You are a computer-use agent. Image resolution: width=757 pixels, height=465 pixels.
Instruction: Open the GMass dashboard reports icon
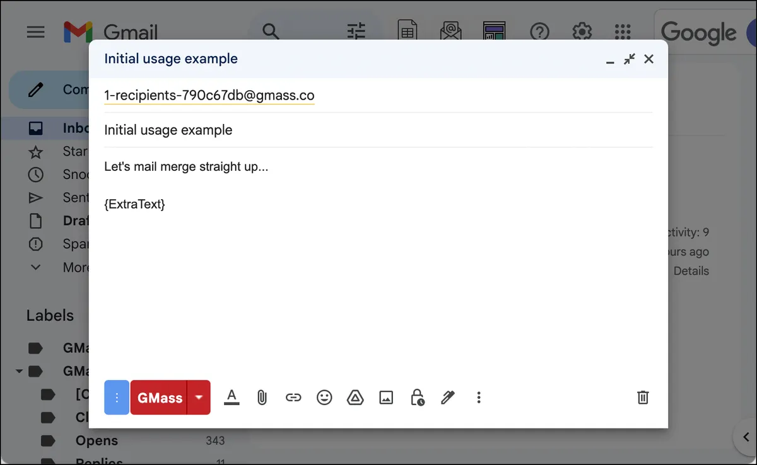click(494, 32)
